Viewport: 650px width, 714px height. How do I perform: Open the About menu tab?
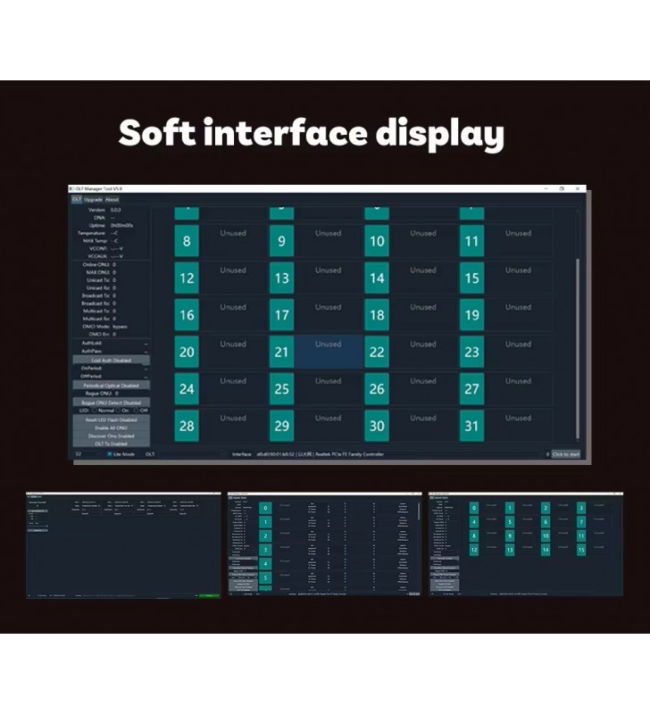(x=112, y=200)
